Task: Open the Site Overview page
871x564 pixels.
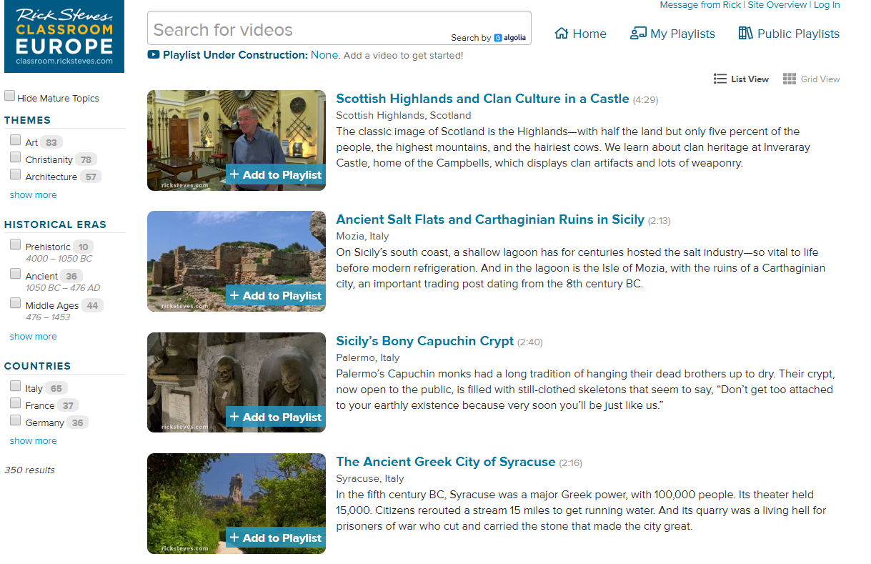Action: tap(777, 5)
